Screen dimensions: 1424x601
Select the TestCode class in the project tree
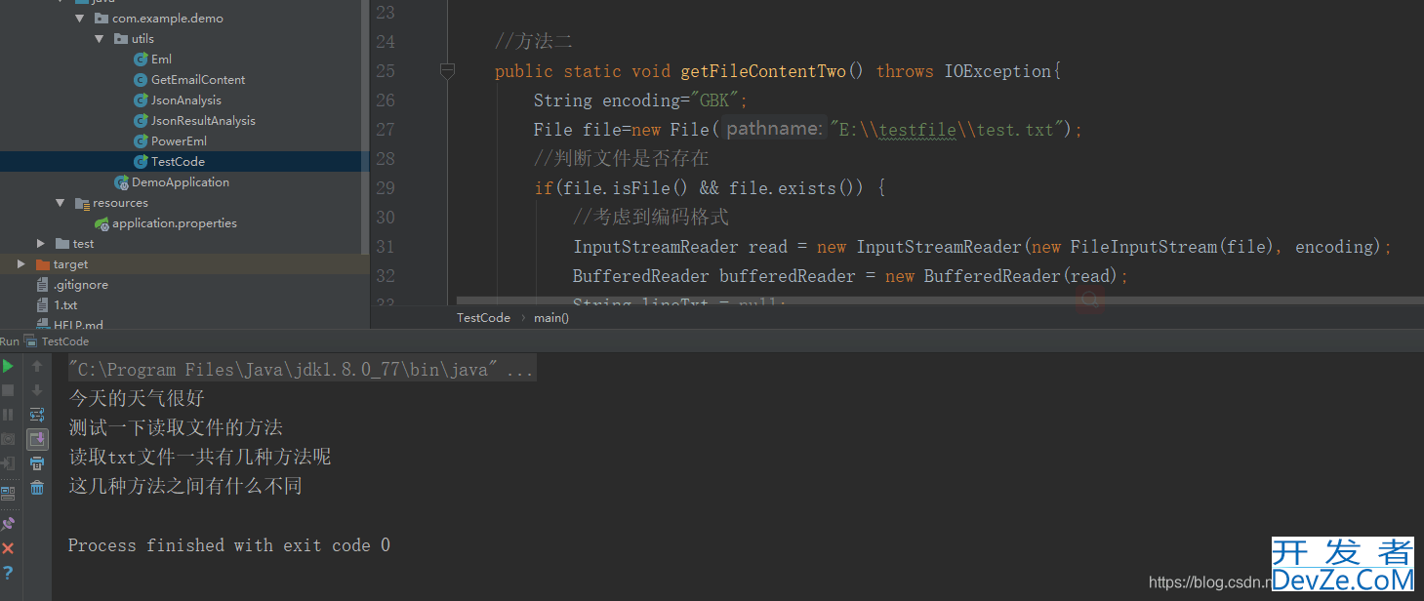tap(178, 162)
